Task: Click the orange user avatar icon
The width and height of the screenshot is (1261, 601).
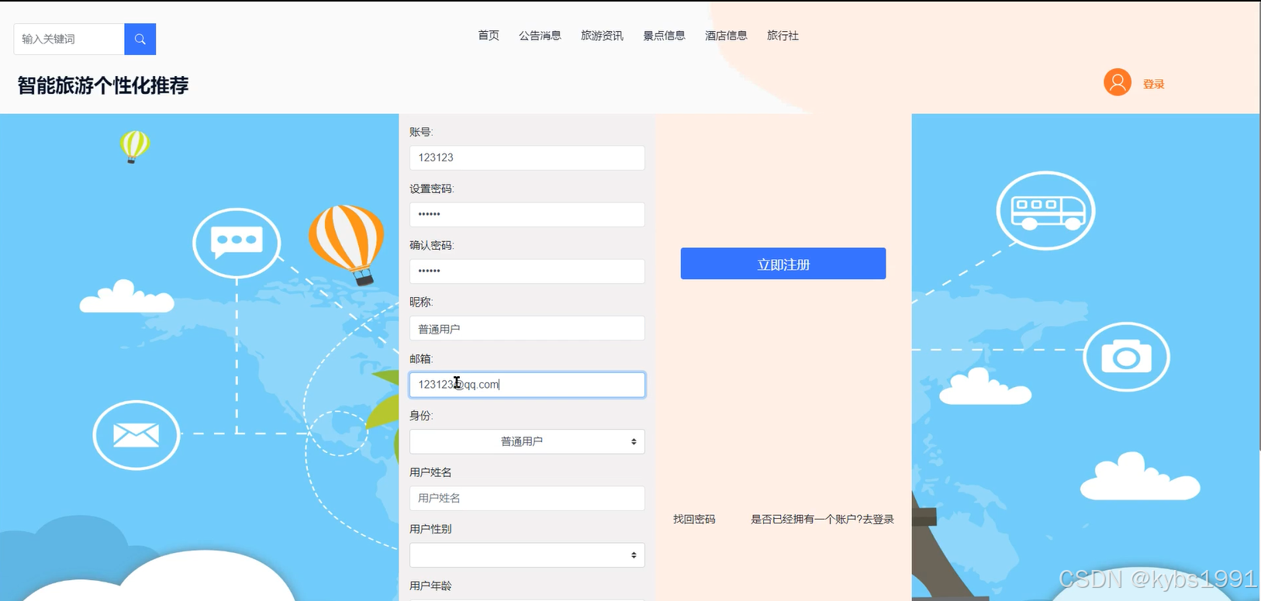Action: [1118, 82]
